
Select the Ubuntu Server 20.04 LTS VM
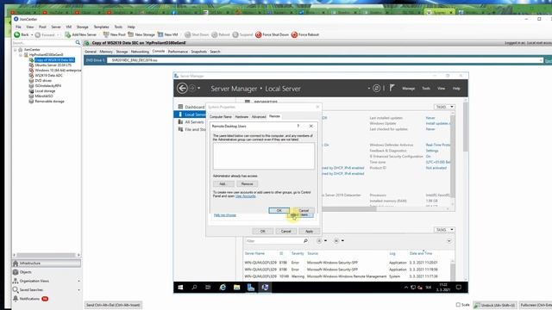(53, 65)
